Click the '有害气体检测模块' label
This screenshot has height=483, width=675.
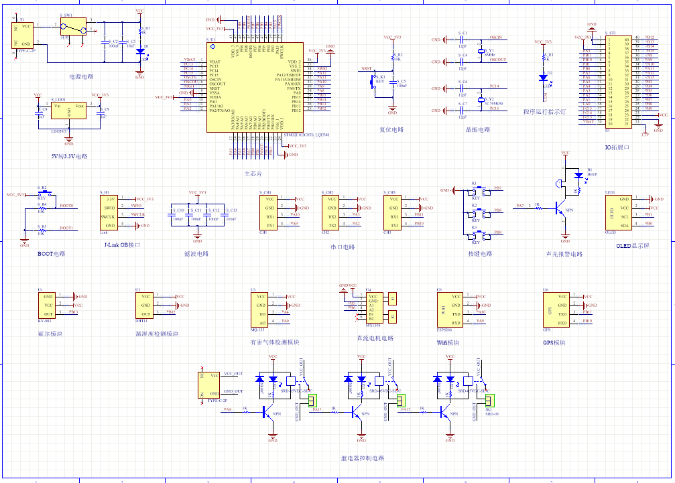click(275, 342)
